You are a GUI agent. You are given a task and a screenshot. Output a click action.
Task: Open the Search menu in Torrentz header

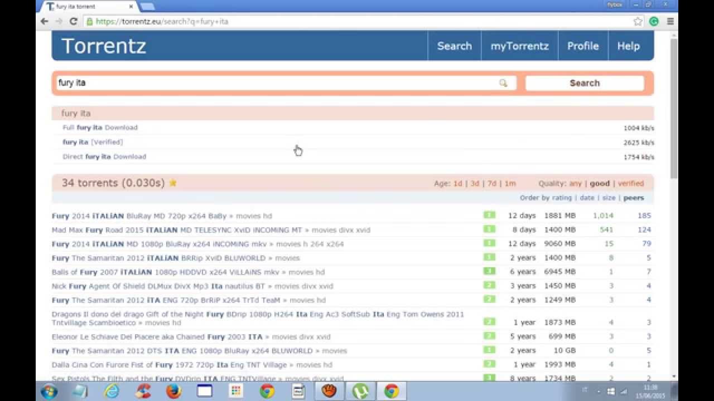[x=455, y=46]
